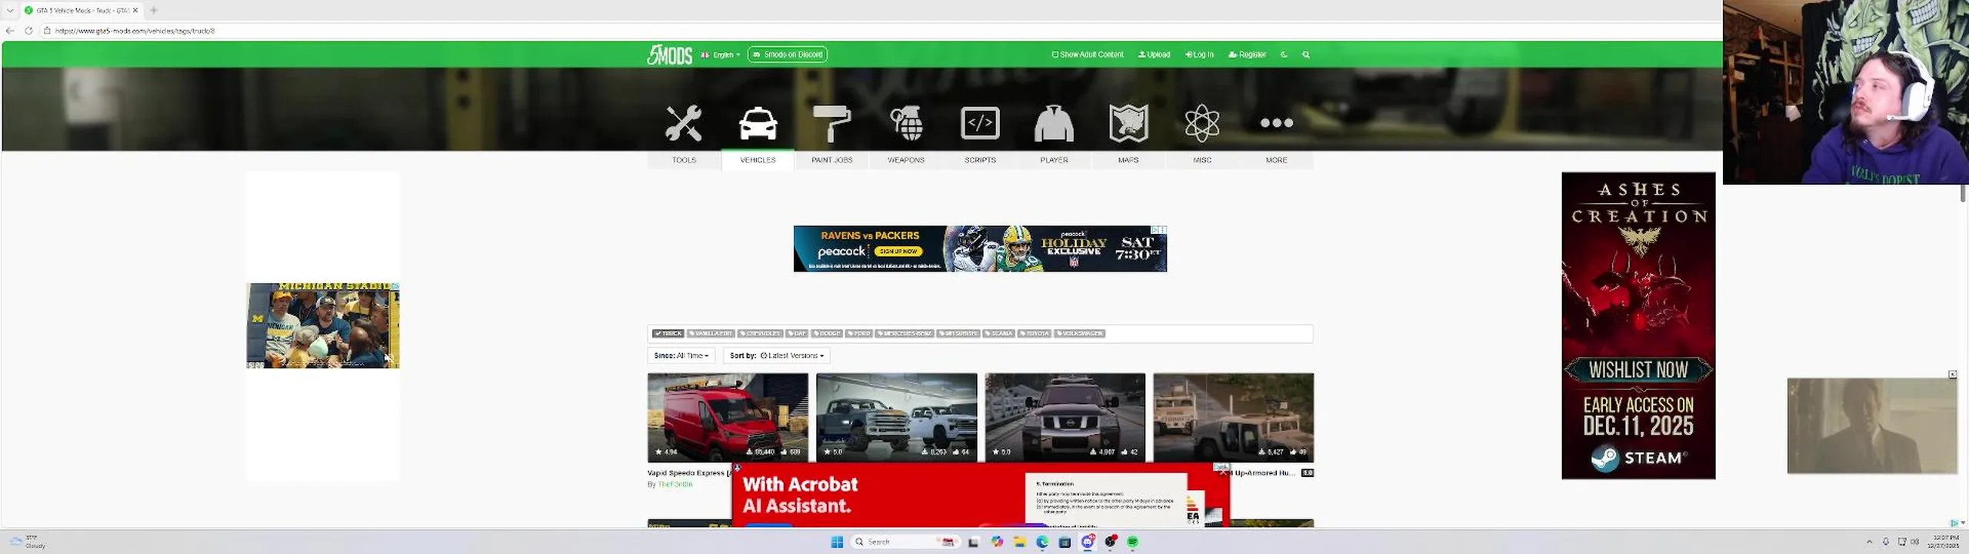Open the Player hoodie icon
Viewport: 1969px width, 554px height.
point(1054,123)
